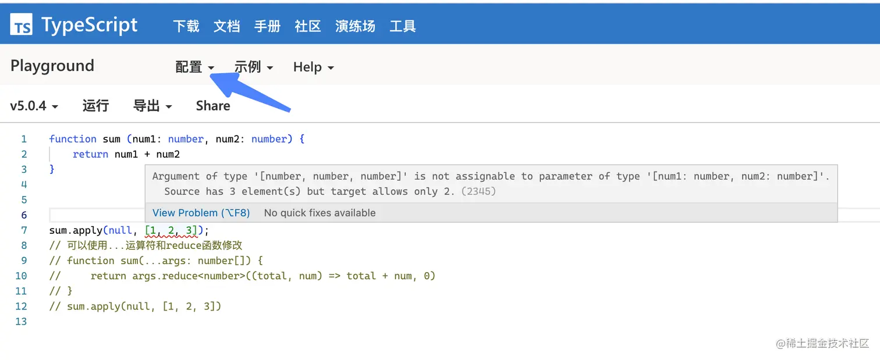Expand the 配置 dropdown menu

pyautogui.click(x=195, y=67)
